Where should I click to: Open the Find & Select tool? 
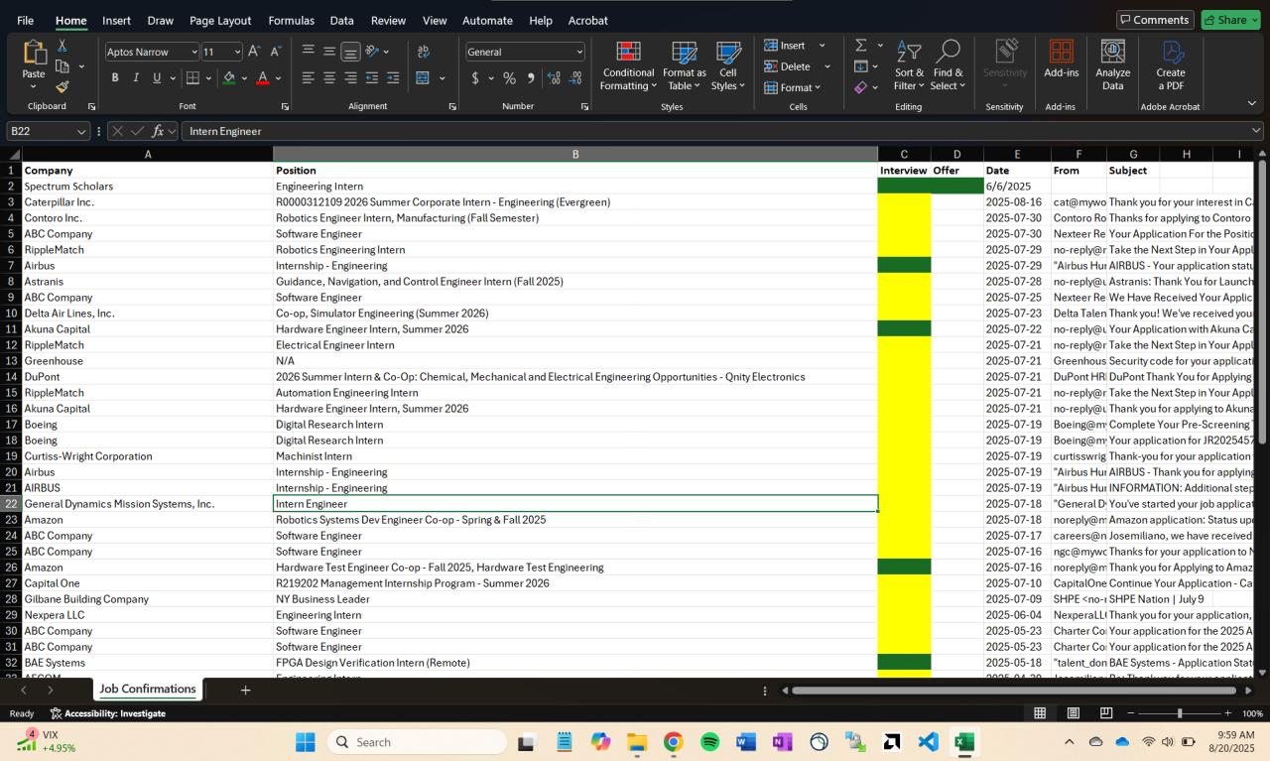click(x=949, y=67)
